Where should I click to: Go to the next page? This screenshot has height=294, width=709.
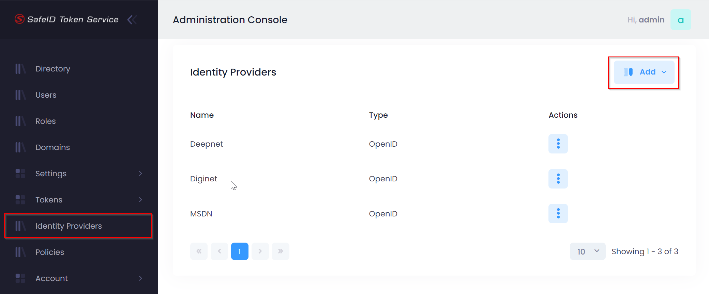[x=260, y=251]
